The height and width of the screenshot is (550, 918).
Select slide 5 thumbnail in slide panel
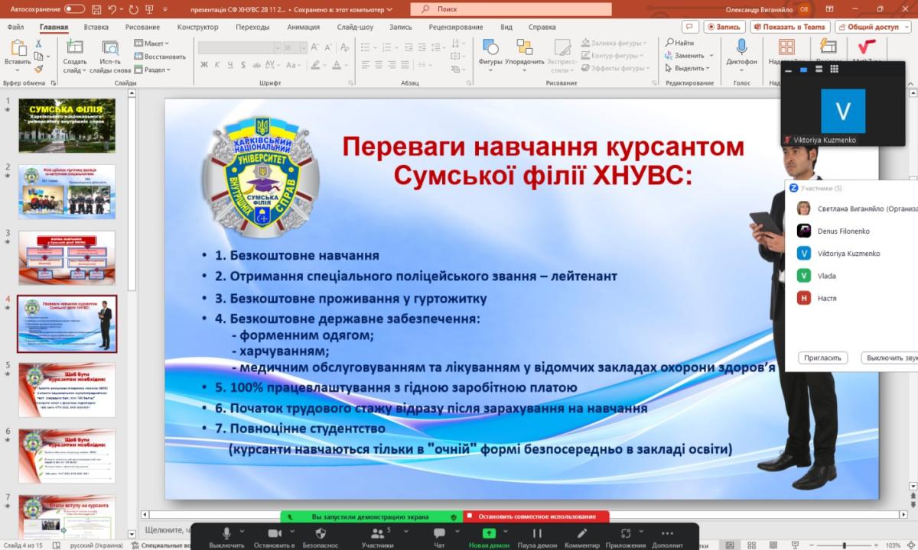[x=67, y=390]
